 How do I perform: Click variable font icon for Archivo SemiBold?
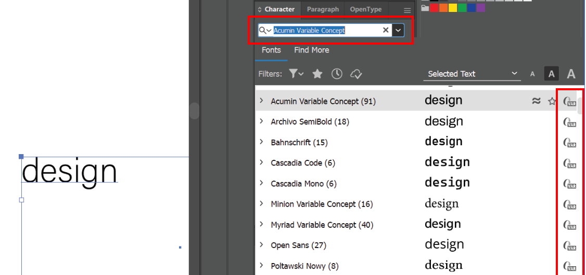[569, 122]
